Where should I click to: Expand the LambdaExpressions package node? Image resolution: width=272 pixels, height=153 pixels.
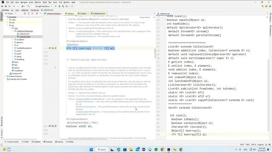(12, 48)
